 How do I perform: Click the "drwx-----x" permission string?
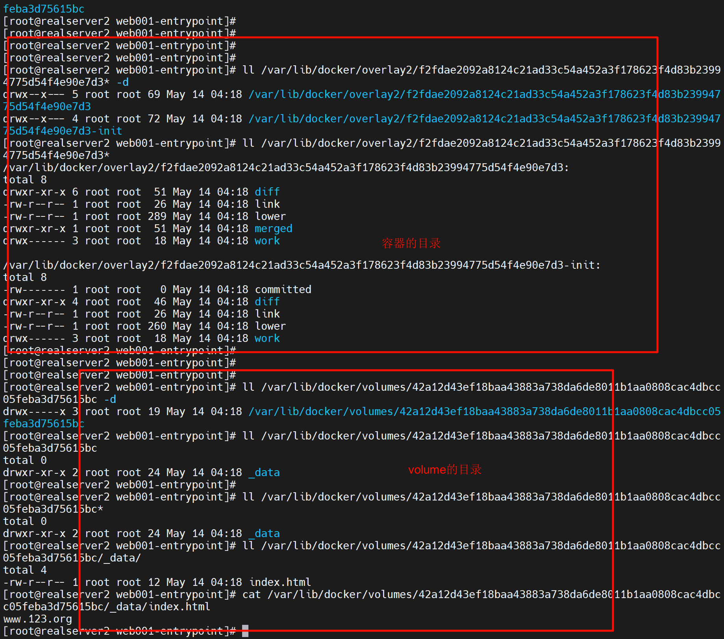coord(34,412)
